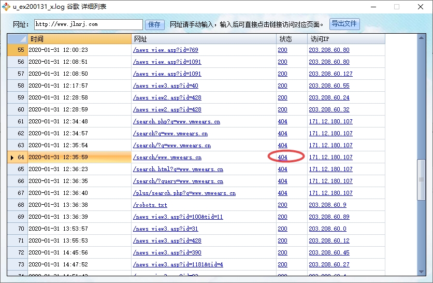Open the /robots.txt link
This screenshot has height=283, width=433.
[150, 205]
